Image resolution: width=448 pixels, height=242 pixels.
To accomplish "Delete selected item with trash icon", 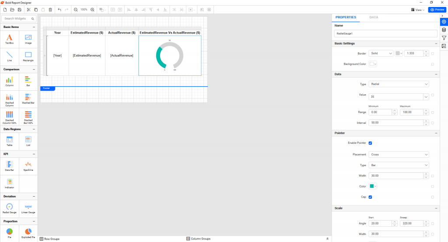I will 50,10.
